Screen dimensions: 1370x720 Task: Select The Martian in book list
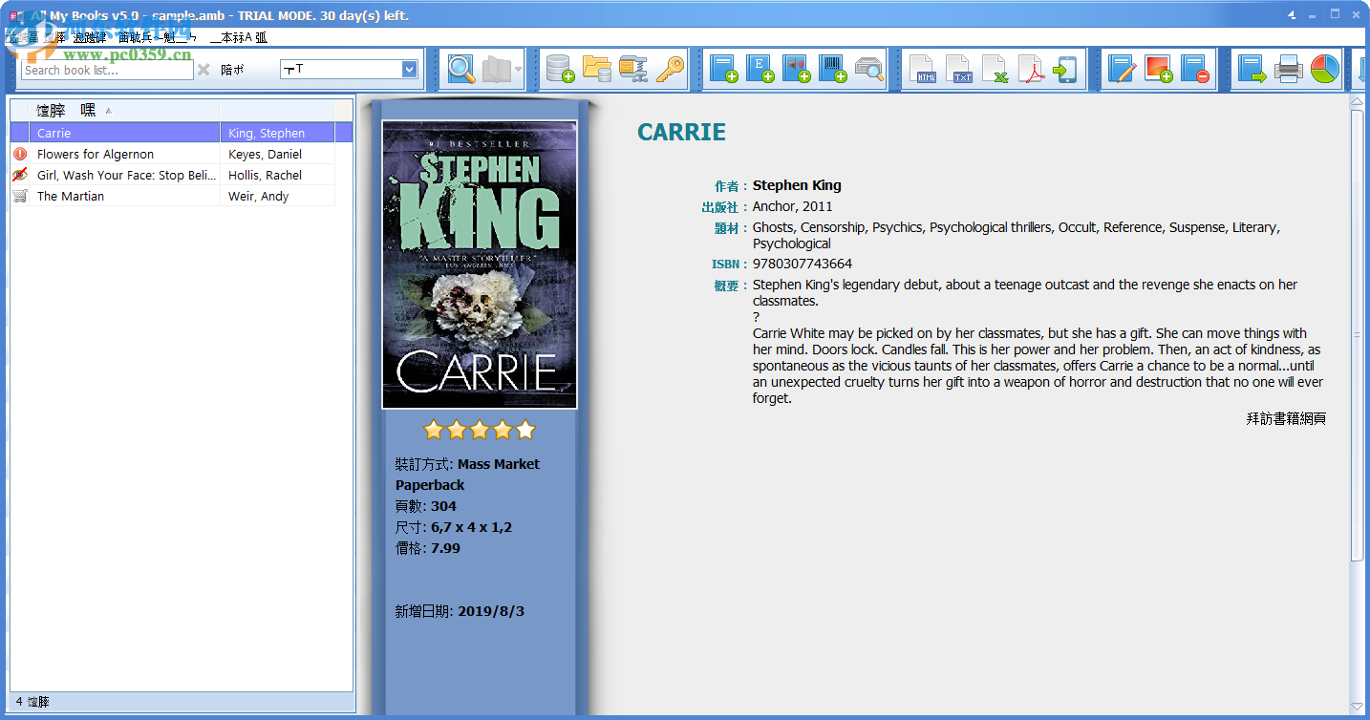172,196
